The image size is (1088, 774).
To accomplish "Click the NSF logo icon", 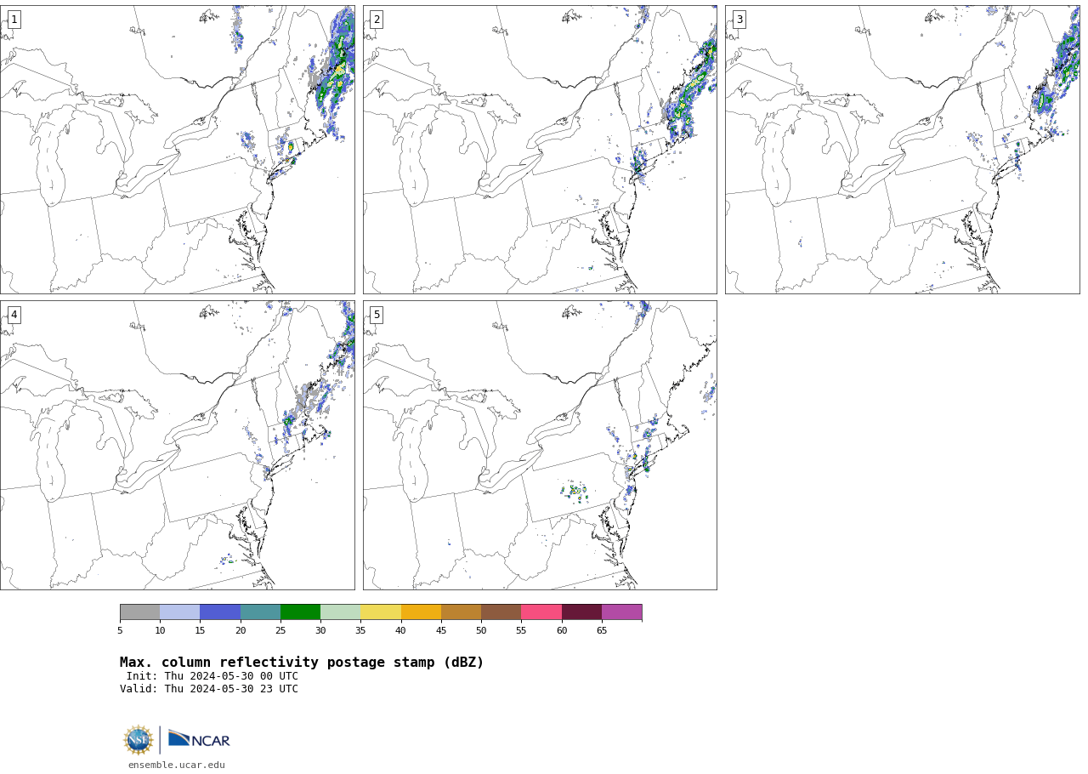I will (139, 740).
